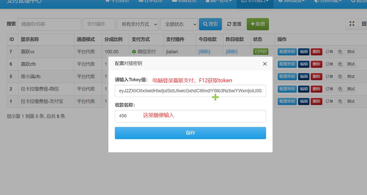Focus the Tokey值 token input field
Screen dimensions: 367x195
click(x=190, y=91)
